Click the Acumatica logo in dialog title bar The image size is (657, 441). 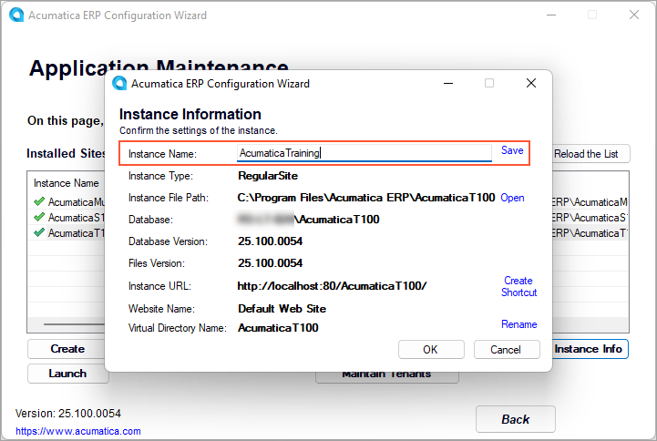coord(119,84)
